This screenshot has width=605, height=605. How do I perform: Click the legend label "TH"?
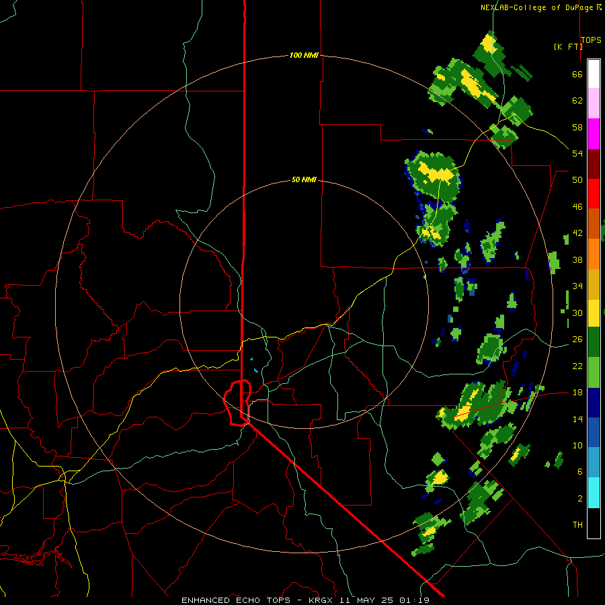click(x=577, y=525)
